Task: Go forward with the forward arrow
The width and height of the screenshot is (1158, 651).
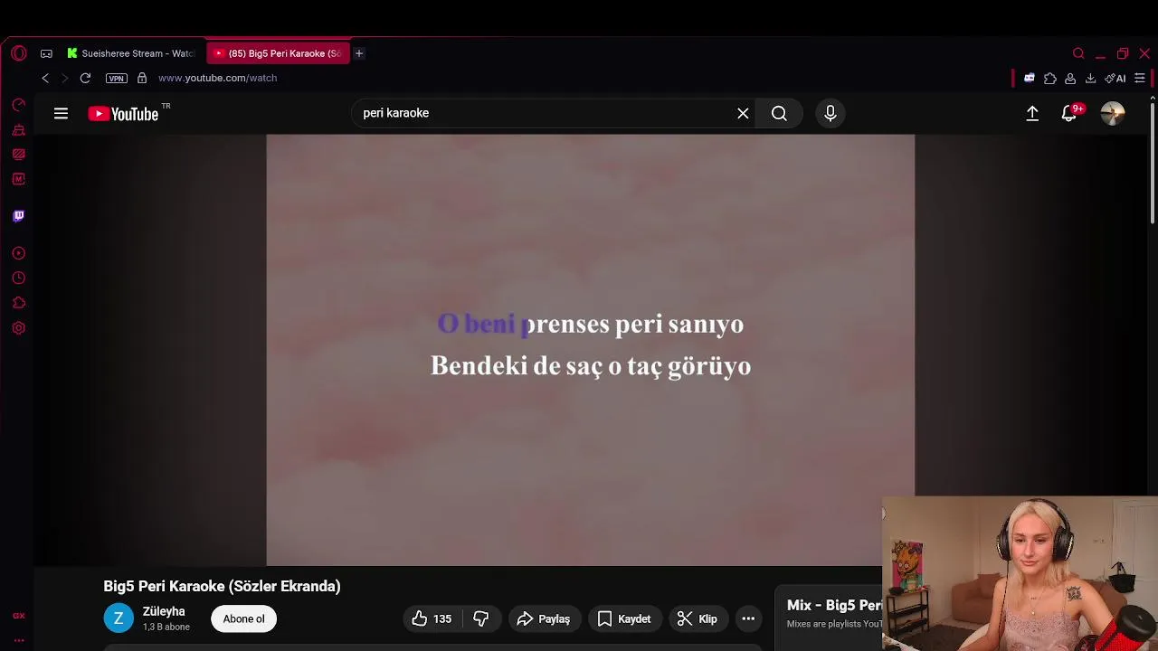Action: pyautogui.click(x=64, y=78)
